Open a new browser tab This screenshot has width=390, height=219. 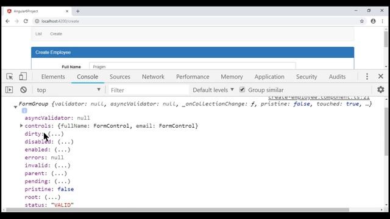coord(78,11)
